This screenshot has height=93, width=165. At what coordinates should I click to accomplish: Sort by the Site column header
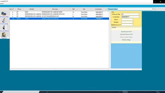84,9
